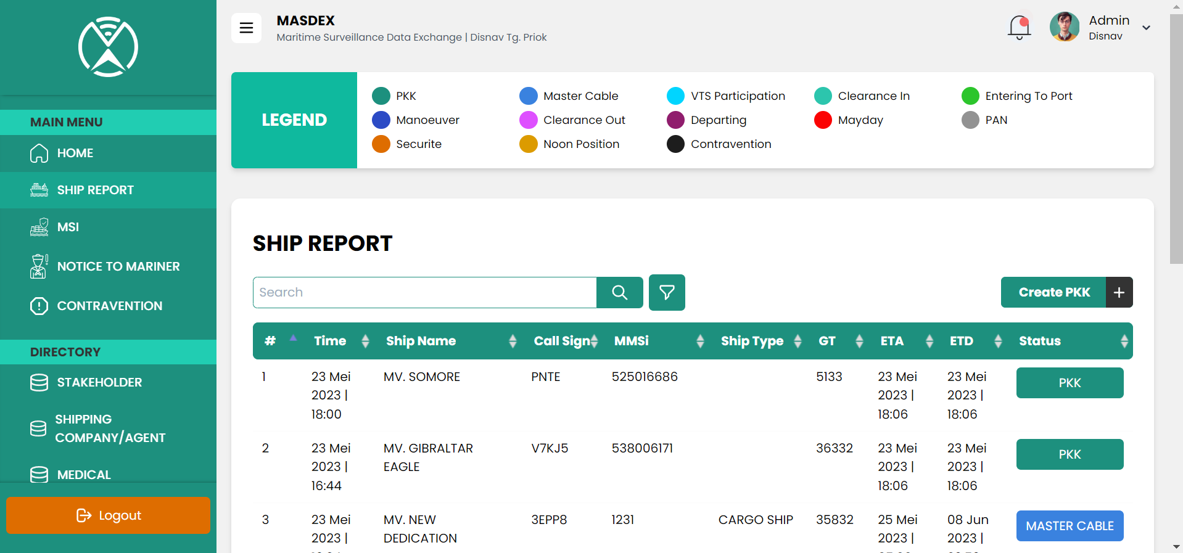Click the VTS Participation cyan legend dot
Viewport: 1183px width, 553px height.
[x=675, y=96]
